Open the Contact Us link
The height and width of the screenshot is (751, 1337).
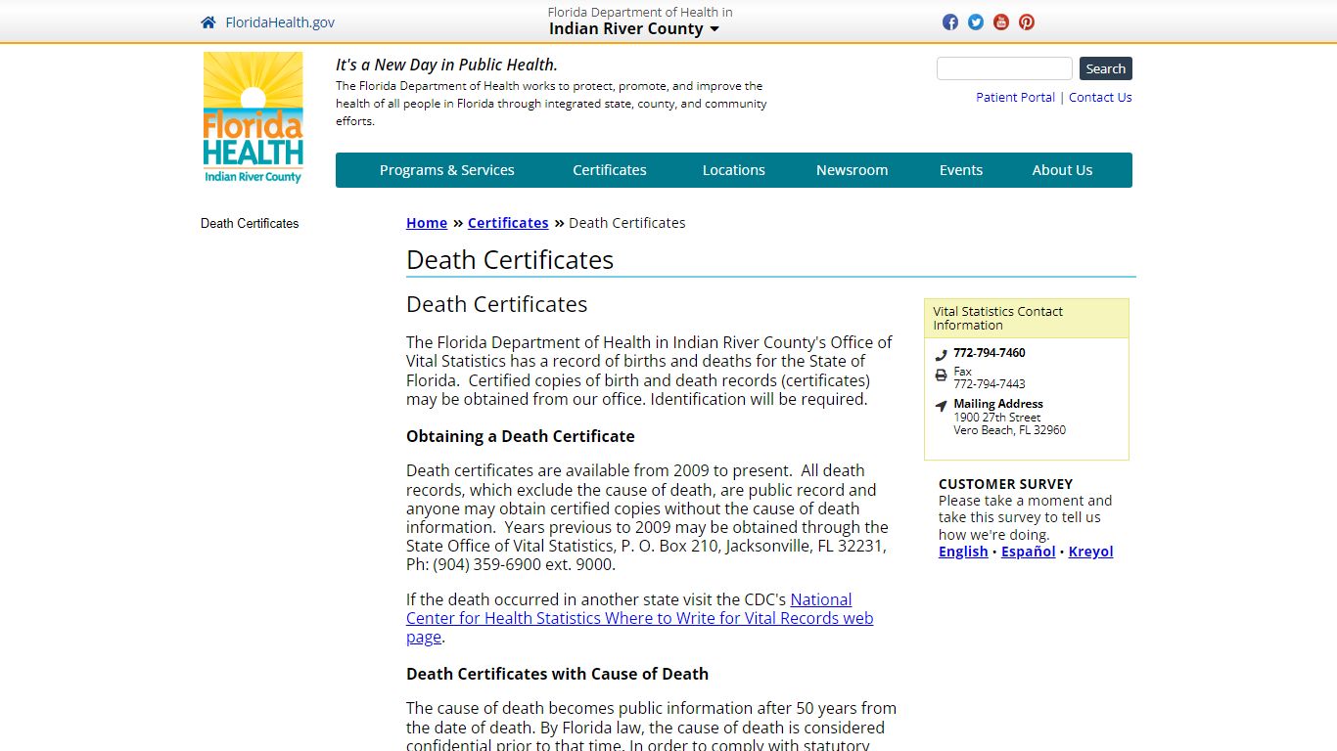point(1100,97)
